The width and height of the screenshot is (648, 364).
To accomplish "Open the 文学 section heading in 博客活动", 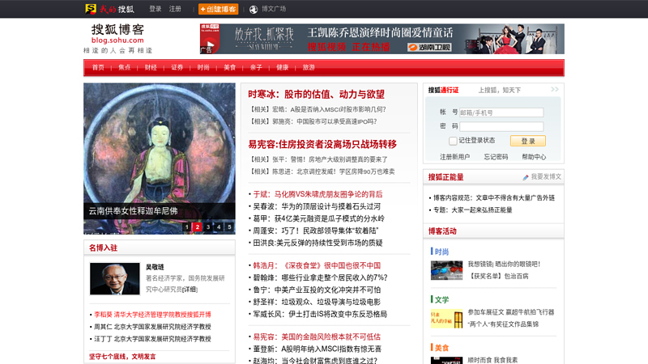I will coord(441,299).
